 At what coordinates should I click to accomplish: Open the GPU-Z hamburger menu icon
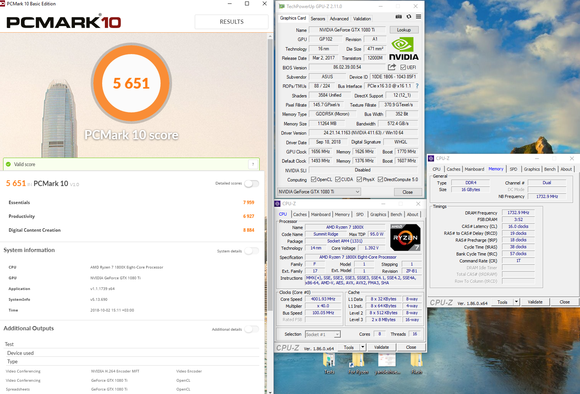click(x=418, y=16)
